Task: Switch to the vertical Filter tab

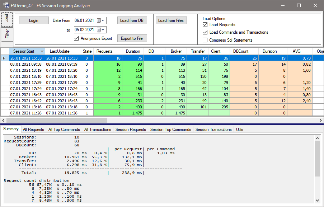Action: tap(7, 34)
